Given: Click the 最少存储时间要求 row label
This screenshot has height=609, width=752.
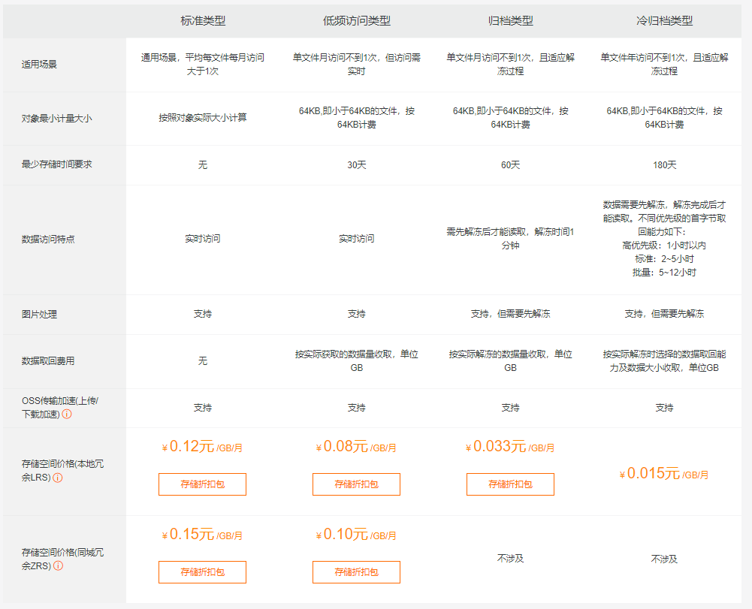Looking at the screenshot, I should [56, 164].
